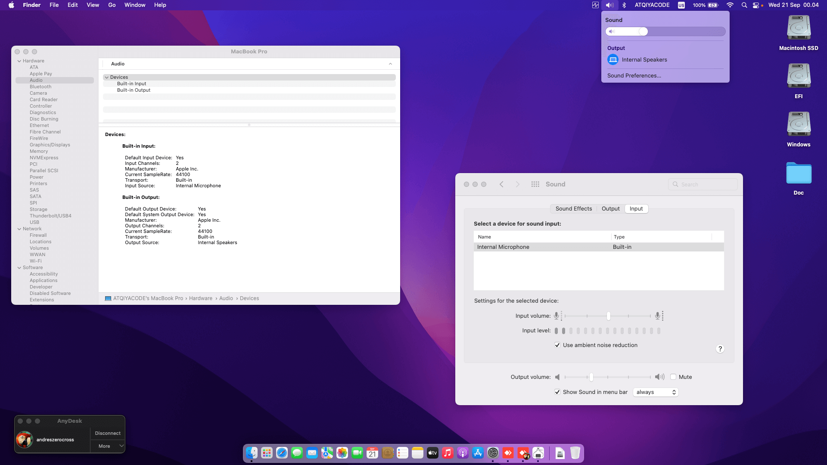Image resolution: width=827 pixels, height=465 pixels.
Task: Switch to the Output tab
Action: pos(611,209)
